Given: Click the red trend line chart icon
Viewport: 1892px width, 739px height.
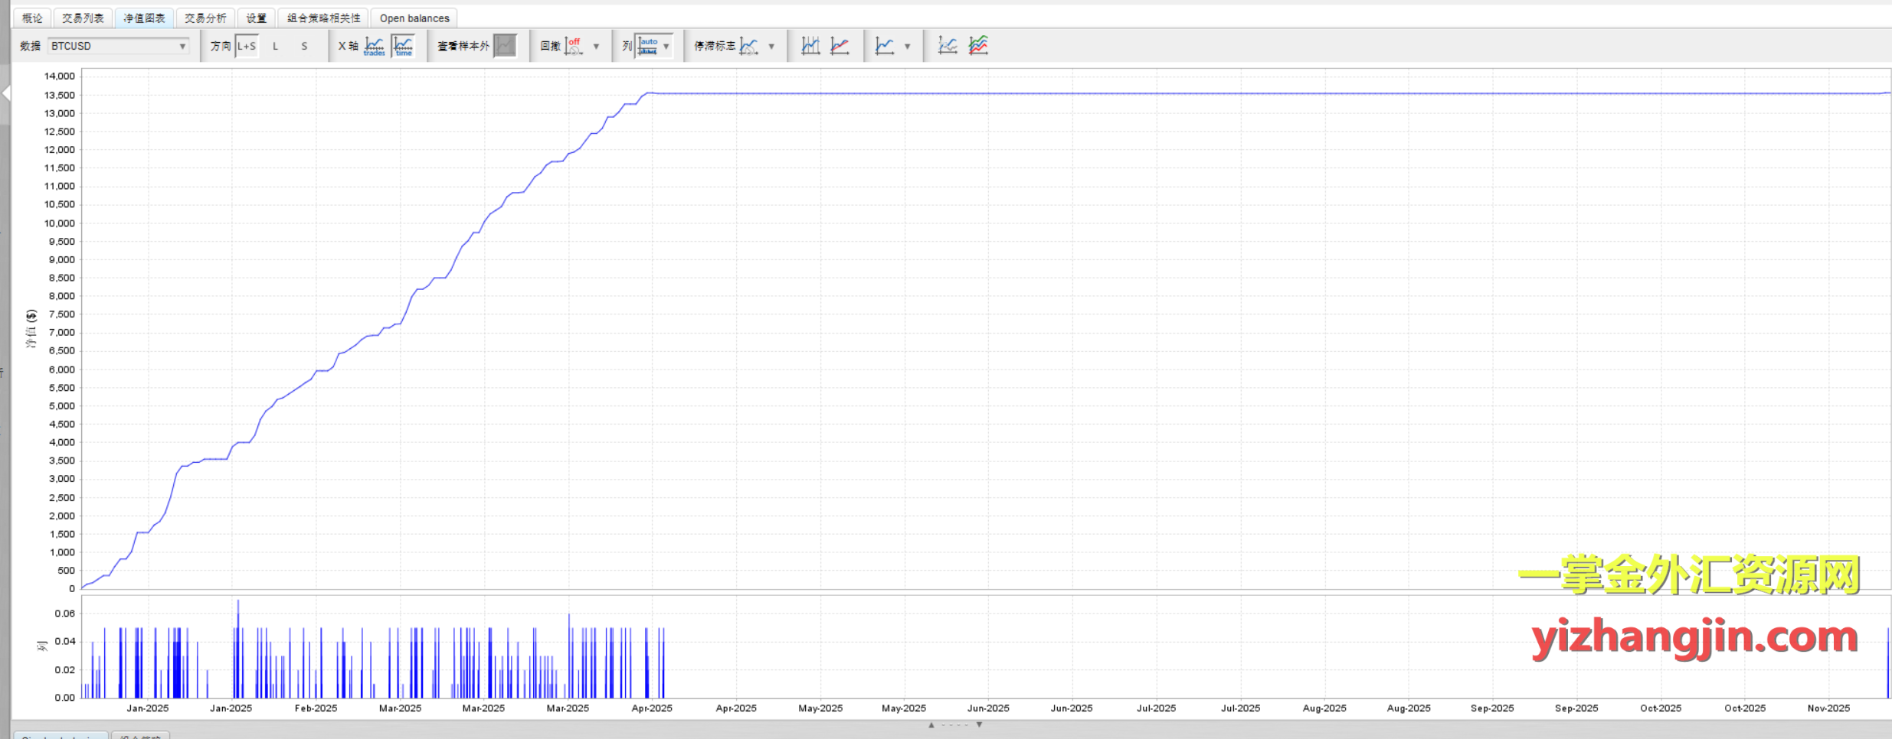Looking at the screenshot, I should tap(840, 46).
